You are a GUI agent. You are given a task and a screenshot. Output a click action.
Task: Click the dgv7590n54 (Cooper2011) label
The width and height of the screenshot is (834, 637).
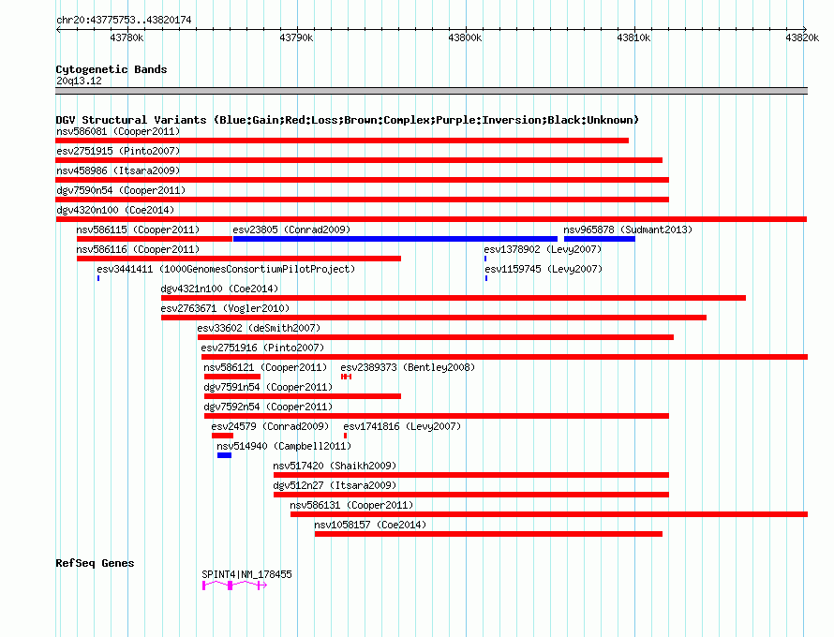pos(121,190)
